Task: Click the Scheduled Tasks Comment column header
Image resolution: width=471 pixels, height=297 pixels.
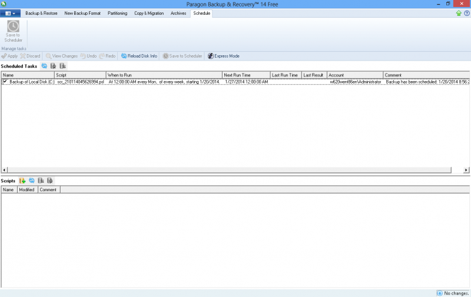Action: pos(426,75)
